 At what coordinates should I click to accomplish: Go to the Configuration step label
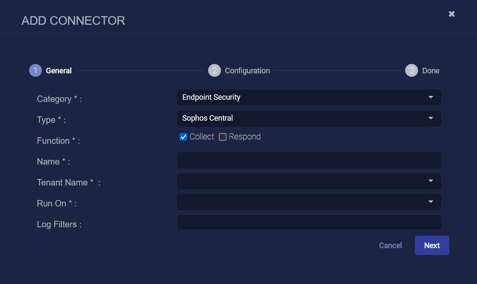tap(247, 71)
